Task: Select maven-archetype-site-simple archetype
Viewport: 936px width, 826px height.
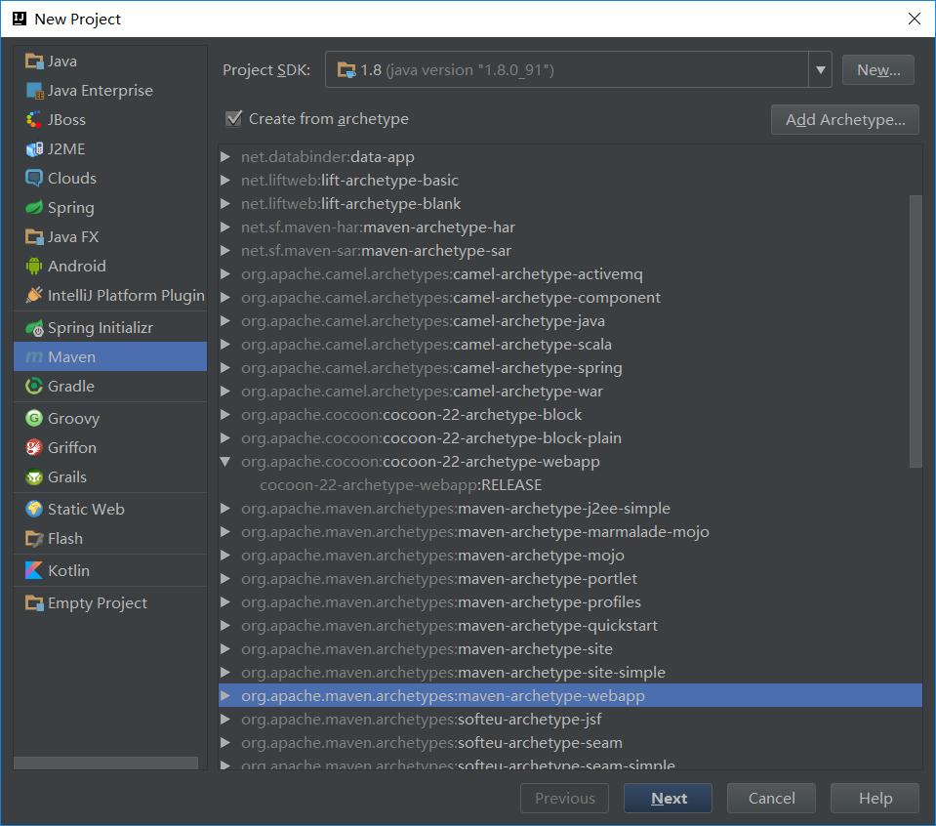Action: (453, 673)
